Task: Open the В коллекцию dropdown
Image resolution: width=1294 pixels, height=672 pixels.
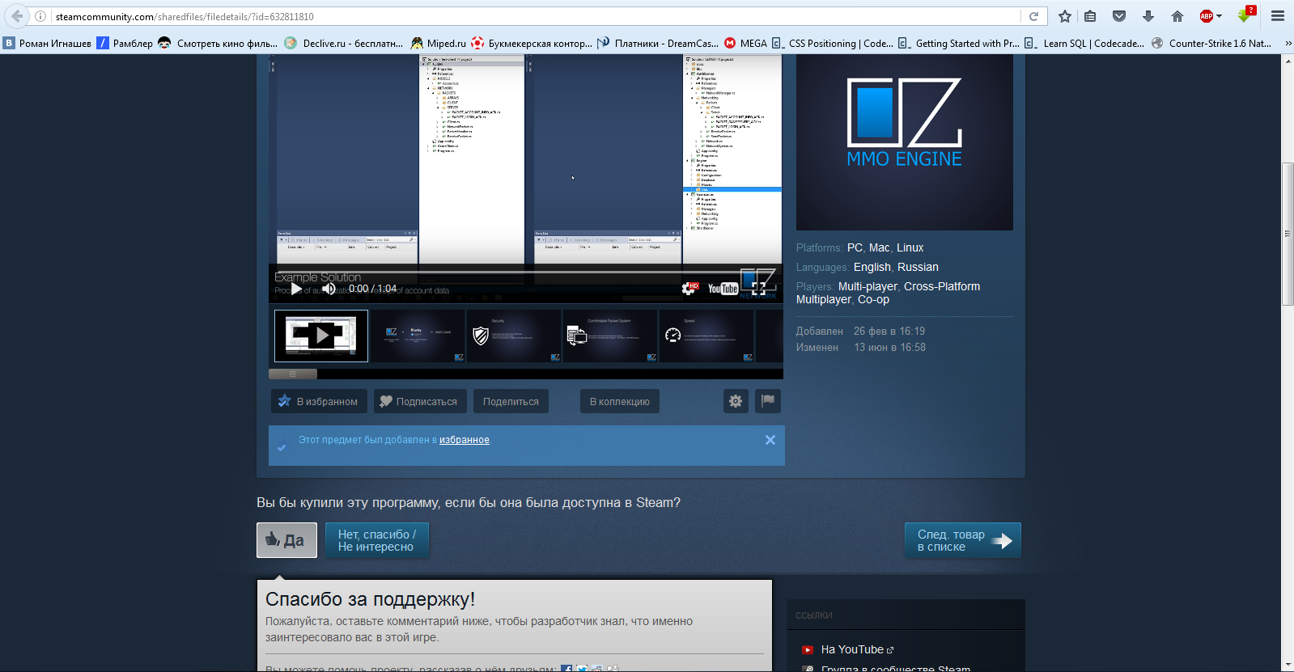Action: click(620, 401)
